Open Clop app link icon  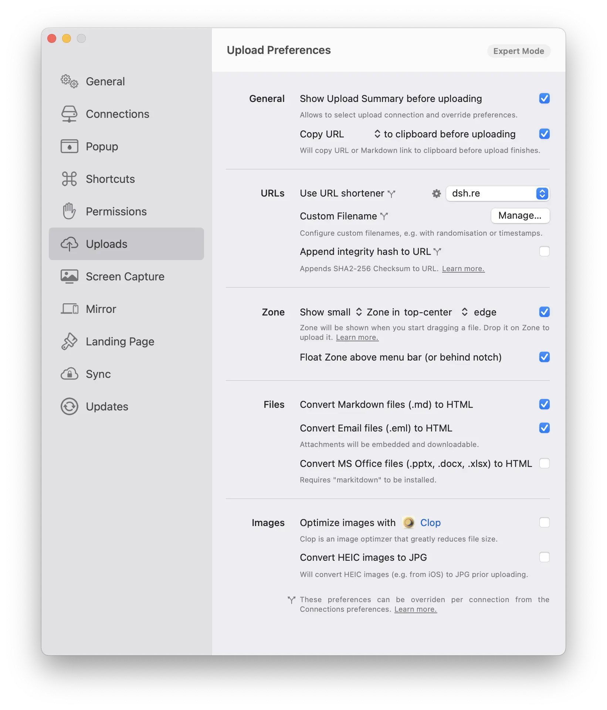click(408, 523)
